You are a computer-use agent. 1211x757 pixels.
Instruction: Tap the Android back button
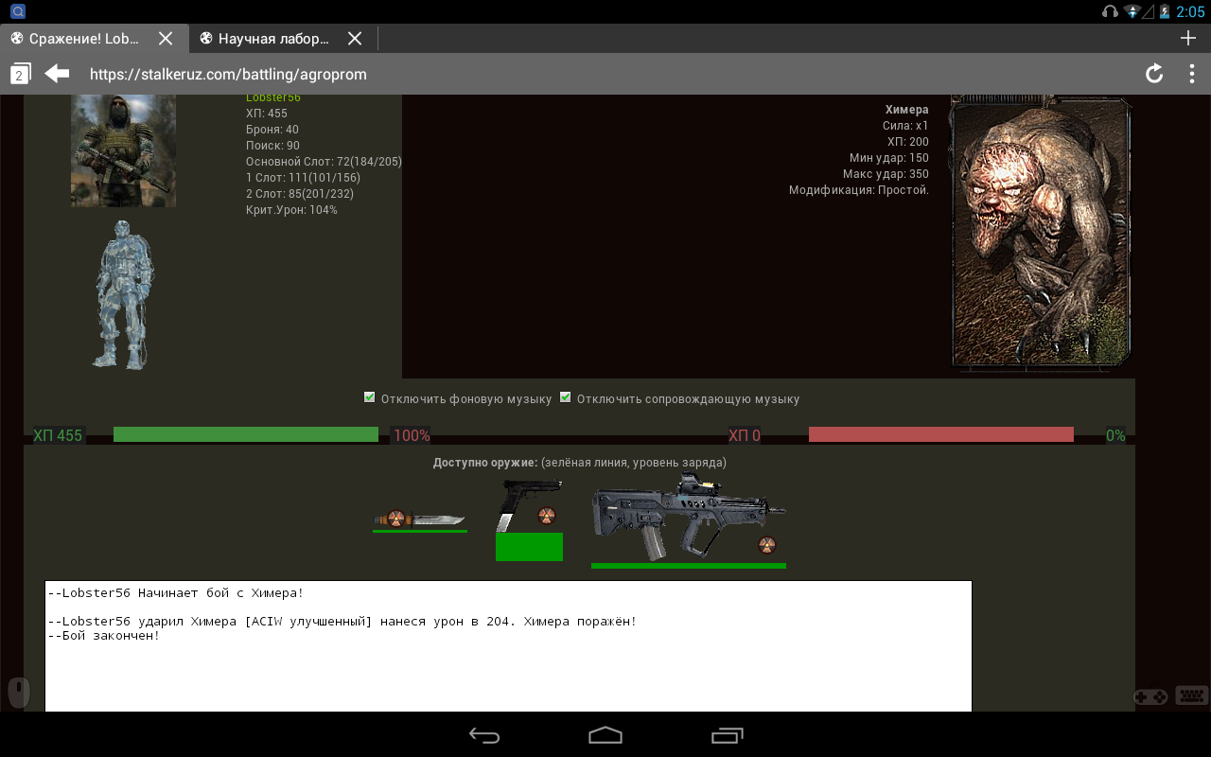(484, 735)
